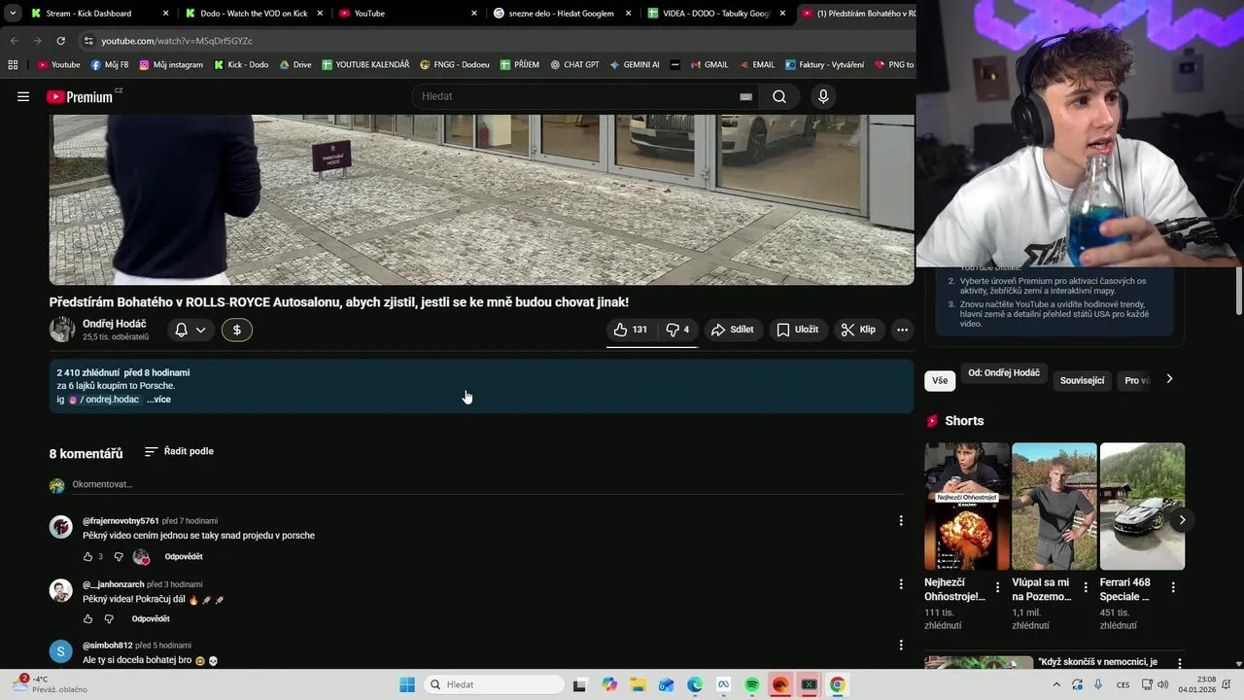
Task: Open options for the Nejhezčí Ohňostroje short
Action: pyautogui.click(x=997, y=588)
